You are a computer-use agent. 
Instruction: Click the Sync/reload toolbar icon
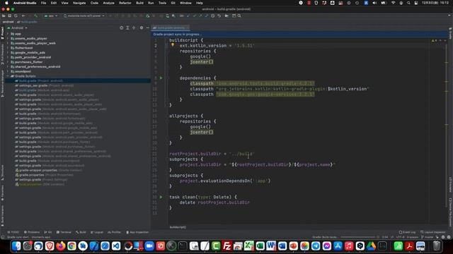coord(16,16)
